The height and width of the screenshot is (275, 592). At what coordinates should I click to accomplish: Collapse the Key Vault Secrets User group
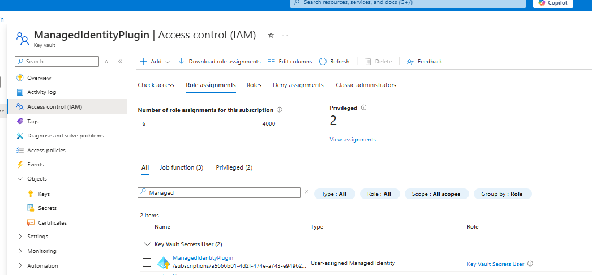[x=147, y=244]
